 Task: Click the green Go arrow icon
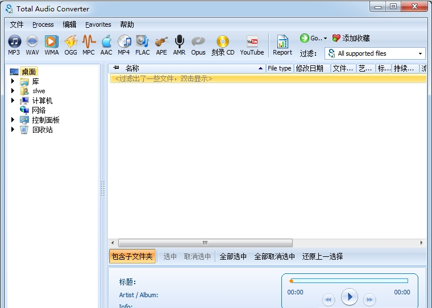coord(305,38)
